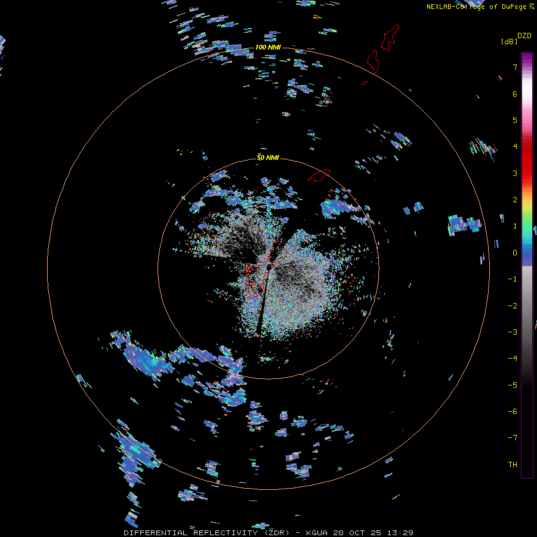Click the 4 value on the dB scale
The width and height of the screenshot is (537, 537).
tap(515, 147)
